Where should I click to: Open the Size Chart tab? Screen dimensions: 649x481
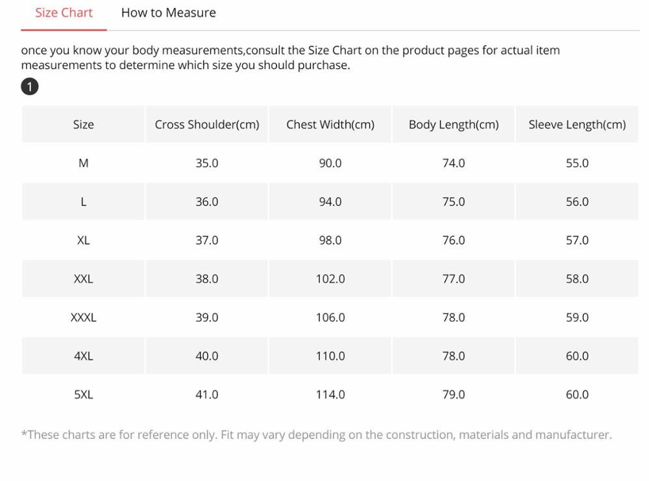[x=64, y=13]
